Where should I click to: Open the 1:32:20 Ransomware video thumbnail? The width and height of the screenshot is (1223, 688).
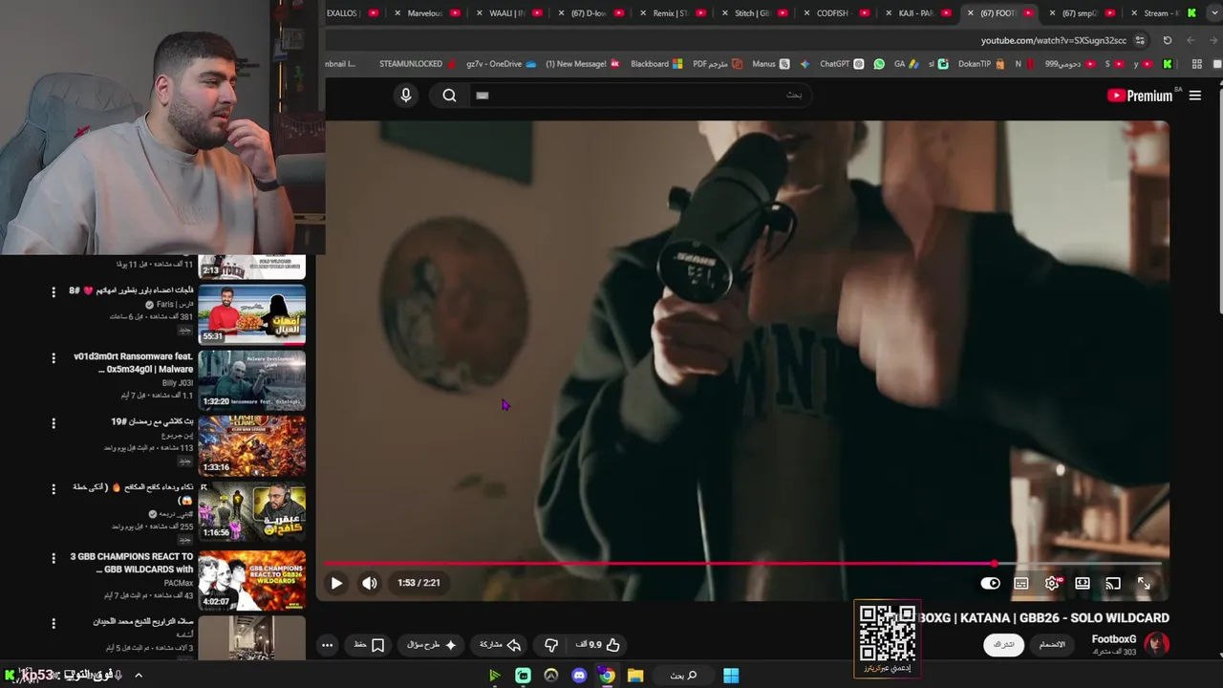click(252, 380)
